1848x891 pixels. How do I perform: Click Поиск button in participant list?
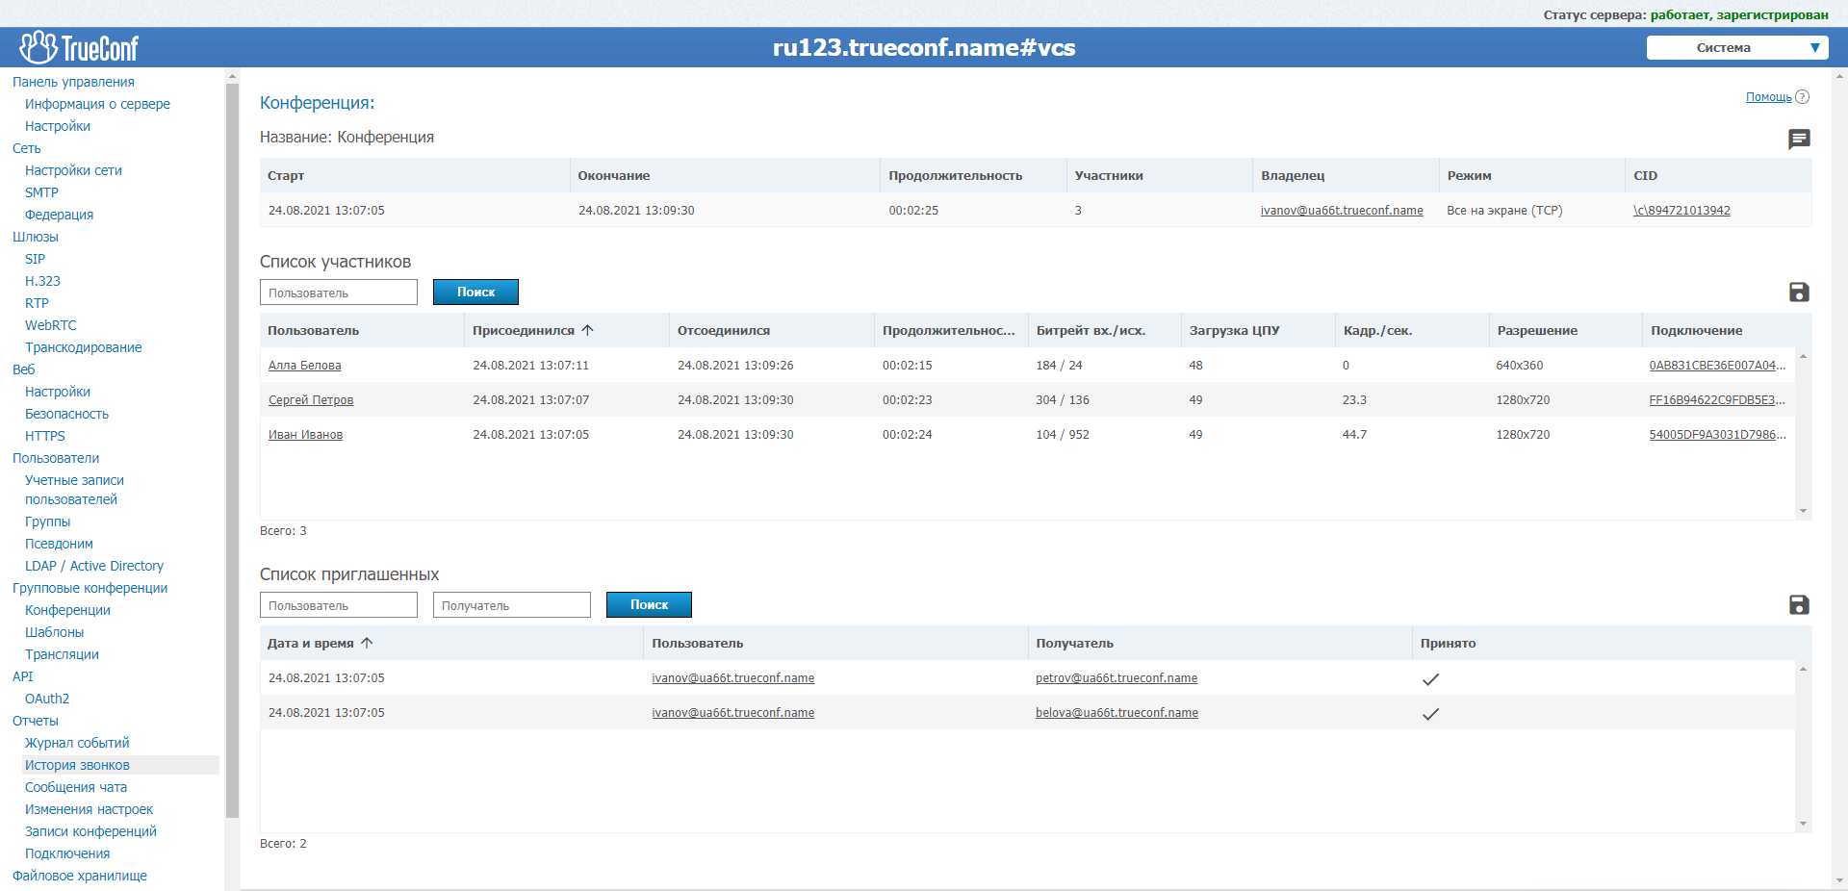475,293
